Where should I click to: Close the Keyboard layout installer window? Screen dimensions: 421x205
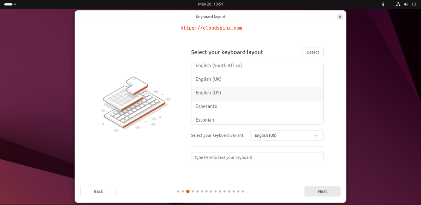click(x=340, y=17)
